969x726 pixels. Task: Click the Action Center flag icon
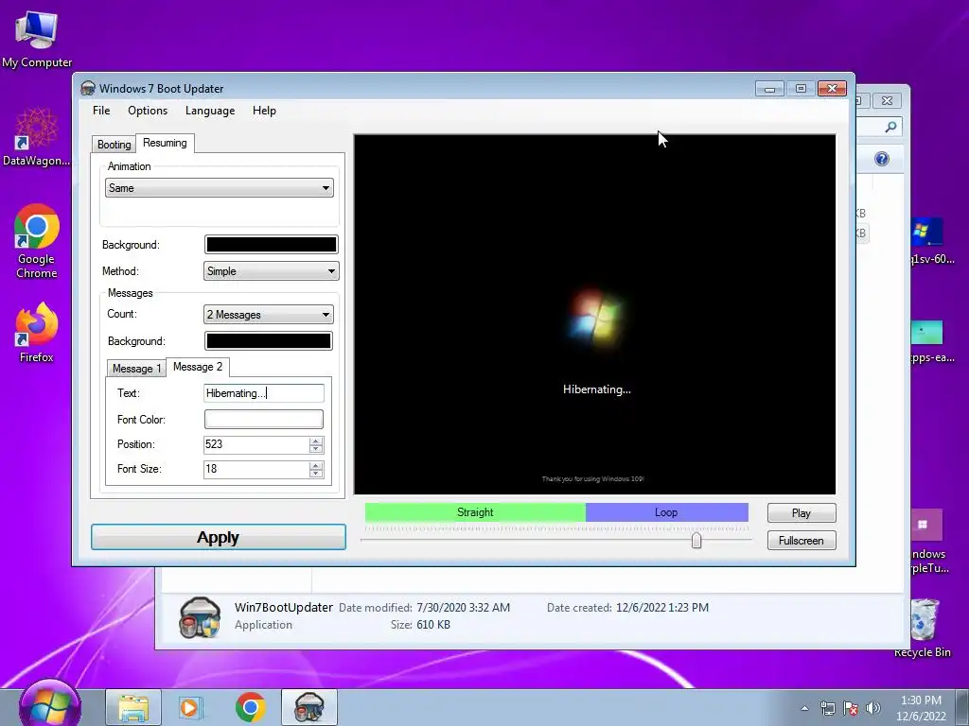click(x=851, y=708)
